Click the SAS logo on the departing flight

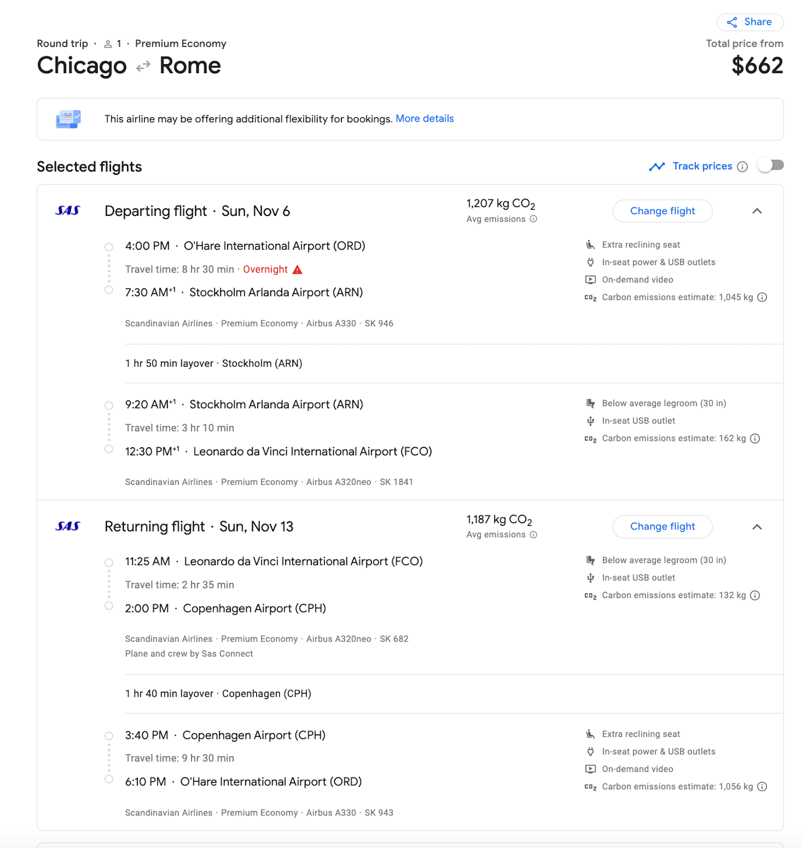[67, 211]
